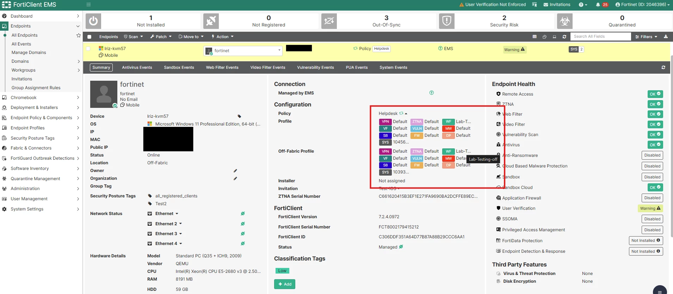
Task: Open the help menu dropdown
Action: tap(583, 5)
